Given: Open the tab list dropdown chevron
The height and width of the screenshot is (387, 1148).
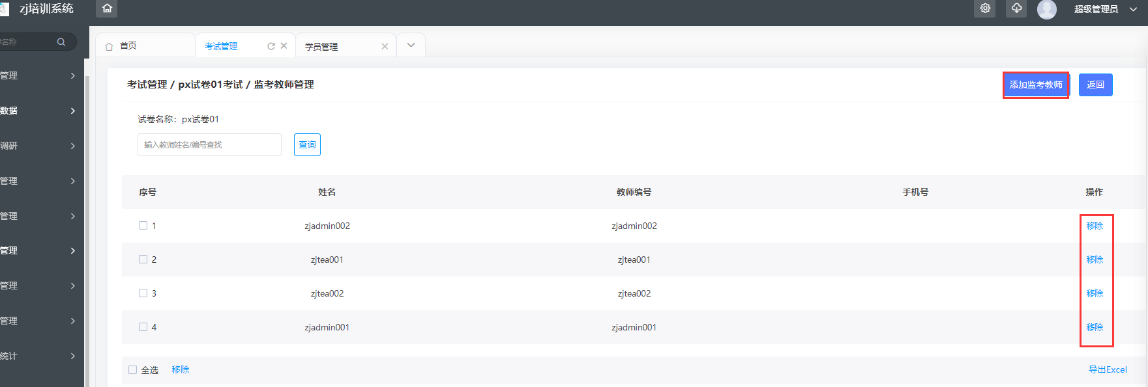Looking at the screenshot, I should click(x=411, y=45).
